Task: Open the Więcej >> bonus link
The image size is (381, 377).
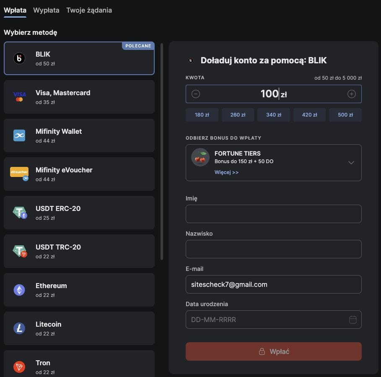Action: [x=226, y=172]
